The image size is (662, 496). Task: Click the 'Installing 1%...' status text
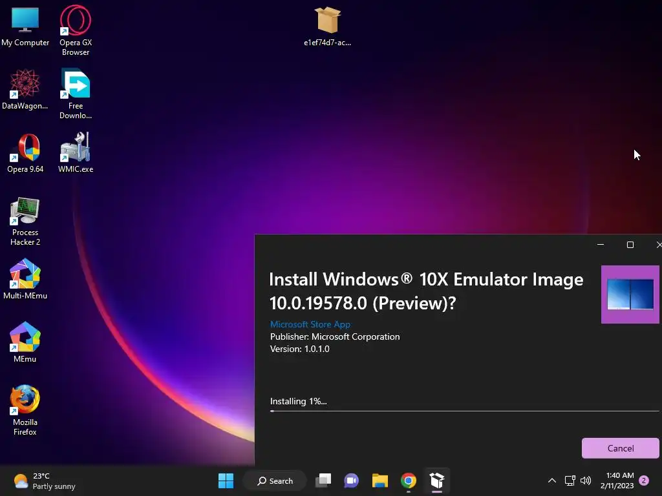click(x=299, y=401)
